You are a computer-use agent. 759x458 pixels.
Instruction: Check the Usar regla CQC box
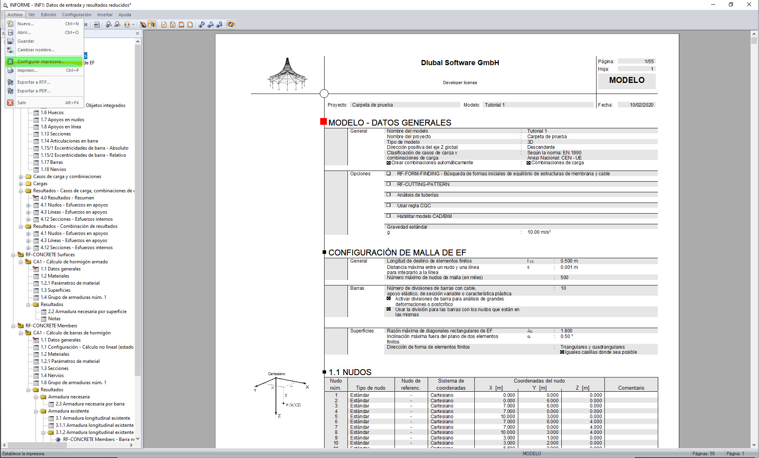pyautogui.click(x=389, y=205)
